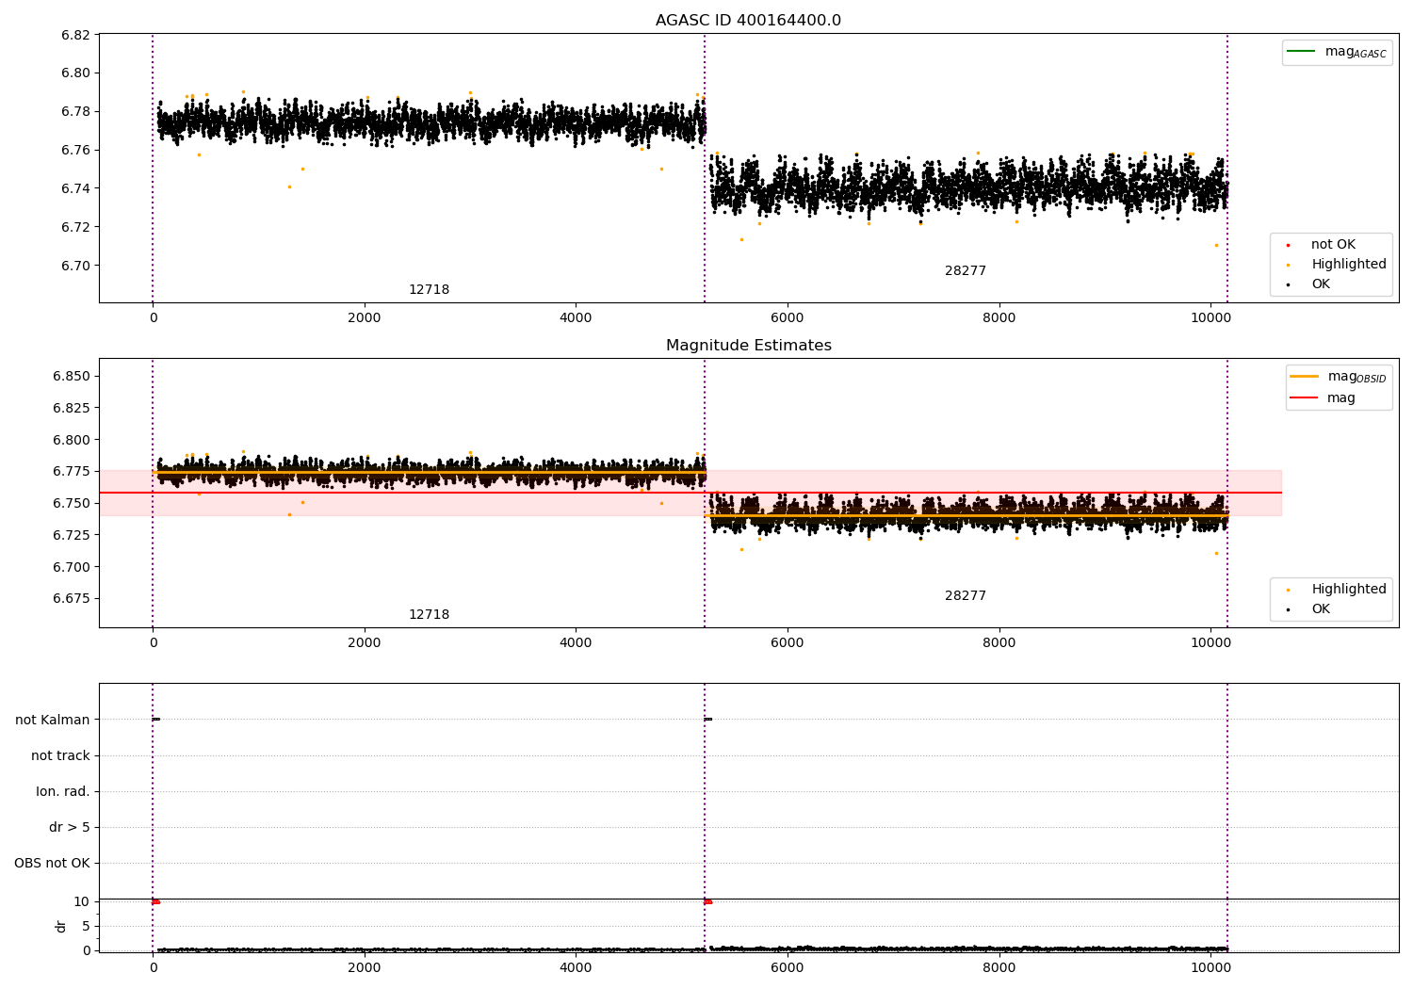Select the 6.825 y-axis tick label

click(72, 408)
